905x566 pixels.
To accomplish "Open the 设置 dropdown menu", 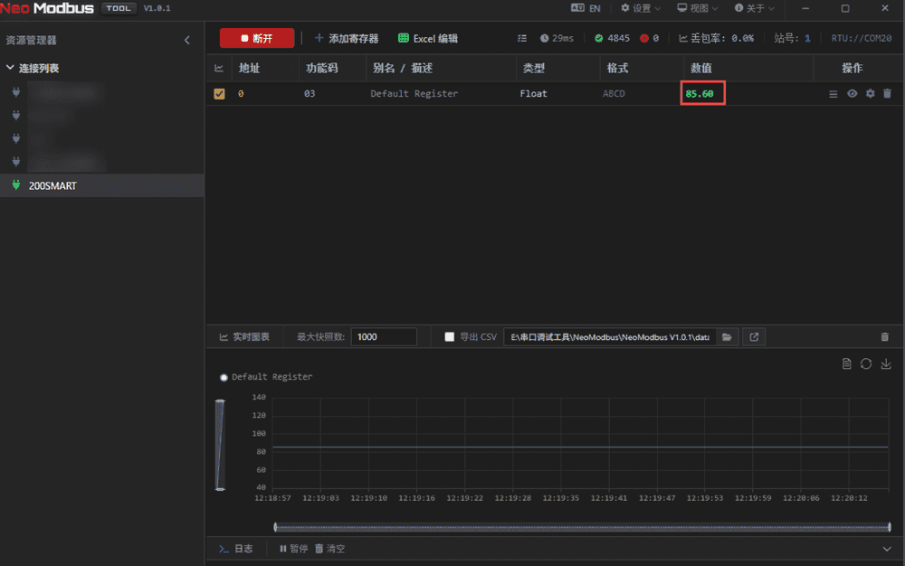I will (641, 8).
